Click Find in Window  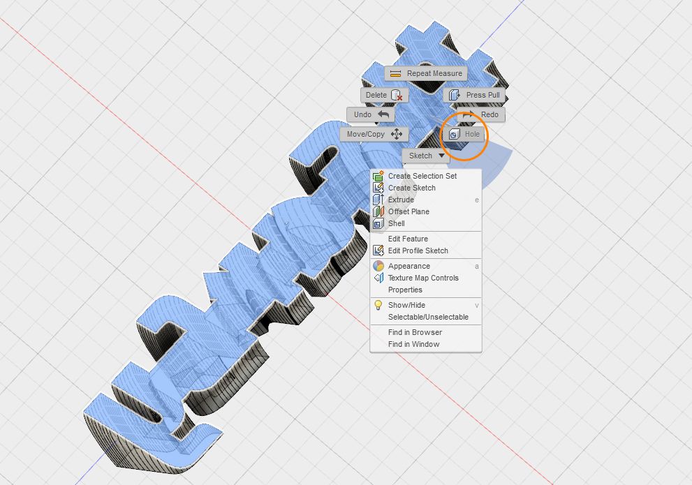[x=413, y=344]
